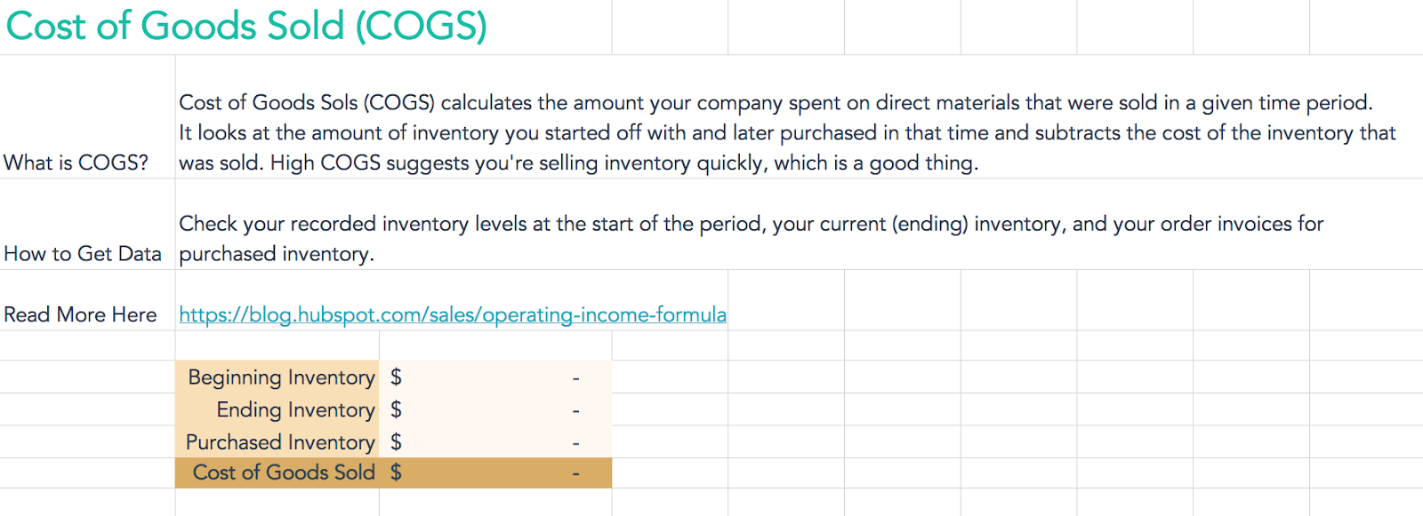Click the Cost of Goods Sold total value cell
The image size is (1423, 516).
click(x=494, y=473)
